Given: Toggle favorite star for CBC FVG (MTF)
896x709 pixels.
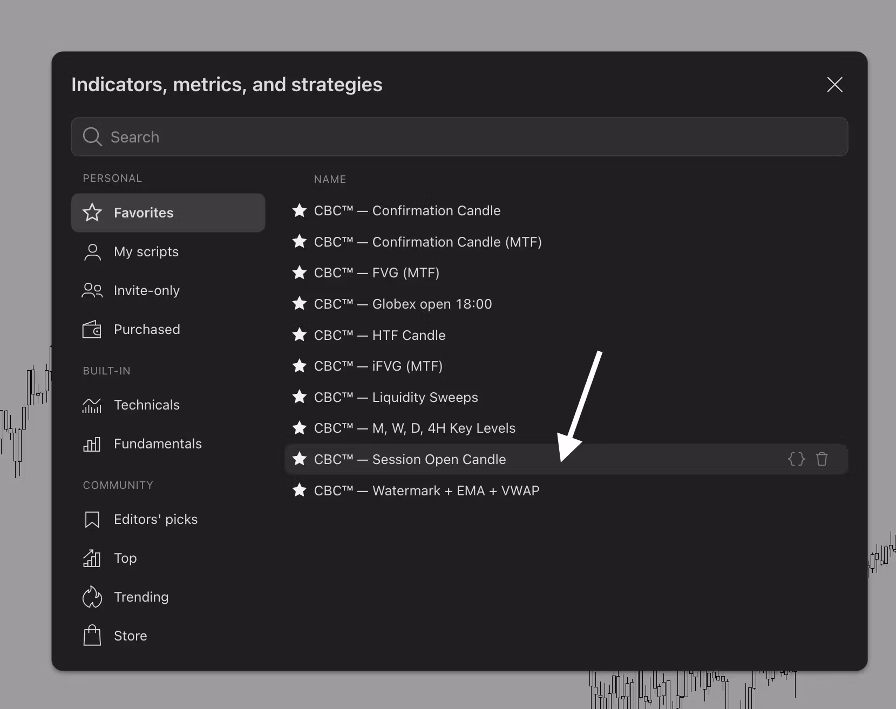Looking at the screenshot, I should click(x=300, y=272).
